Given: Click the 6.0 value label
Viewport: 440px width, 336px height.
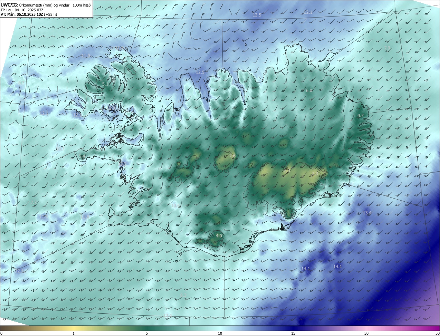Looking at the screenshot, I should (309, 90).
